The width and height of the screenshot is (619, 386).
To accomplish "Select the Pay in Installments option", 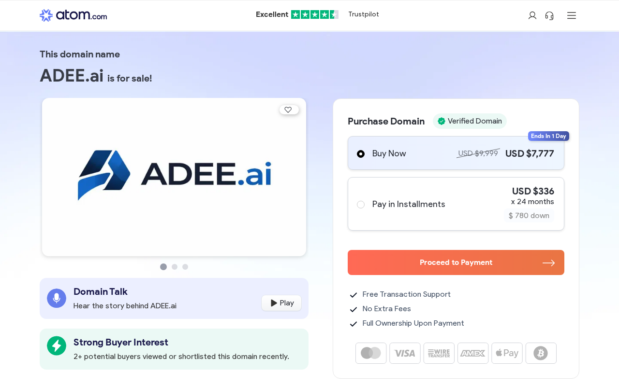I will tap(361, 205).
